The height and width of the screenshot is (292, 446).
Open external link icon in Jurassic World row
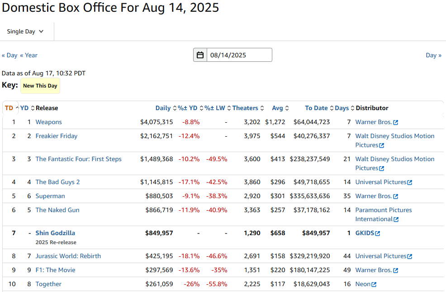[x=410, y=256]
